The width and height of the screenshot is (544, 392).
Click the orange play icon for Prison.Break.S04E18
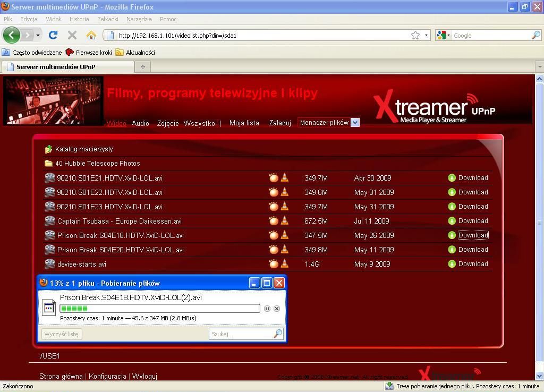click(274, 235)
